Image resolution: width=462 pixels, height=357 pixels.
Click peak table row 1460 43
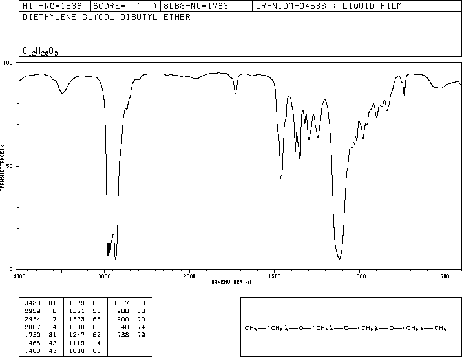[x=41, y=351]
